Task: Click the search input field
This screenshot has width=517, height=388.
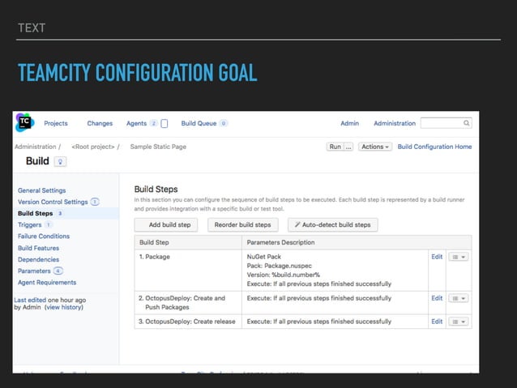Action: 441,124
